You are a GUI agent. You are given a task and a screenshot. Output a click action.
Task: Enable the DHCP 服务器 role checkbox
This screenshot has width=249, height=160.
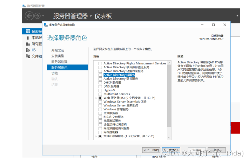click(100, 83)
